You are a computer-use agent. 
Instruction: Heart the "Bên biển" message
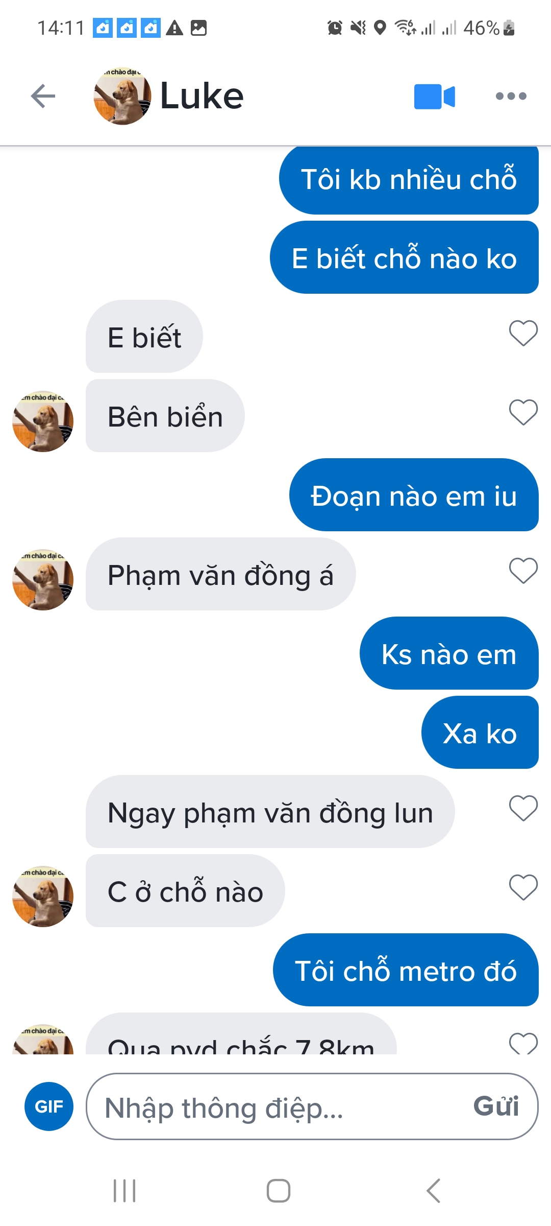523,412
